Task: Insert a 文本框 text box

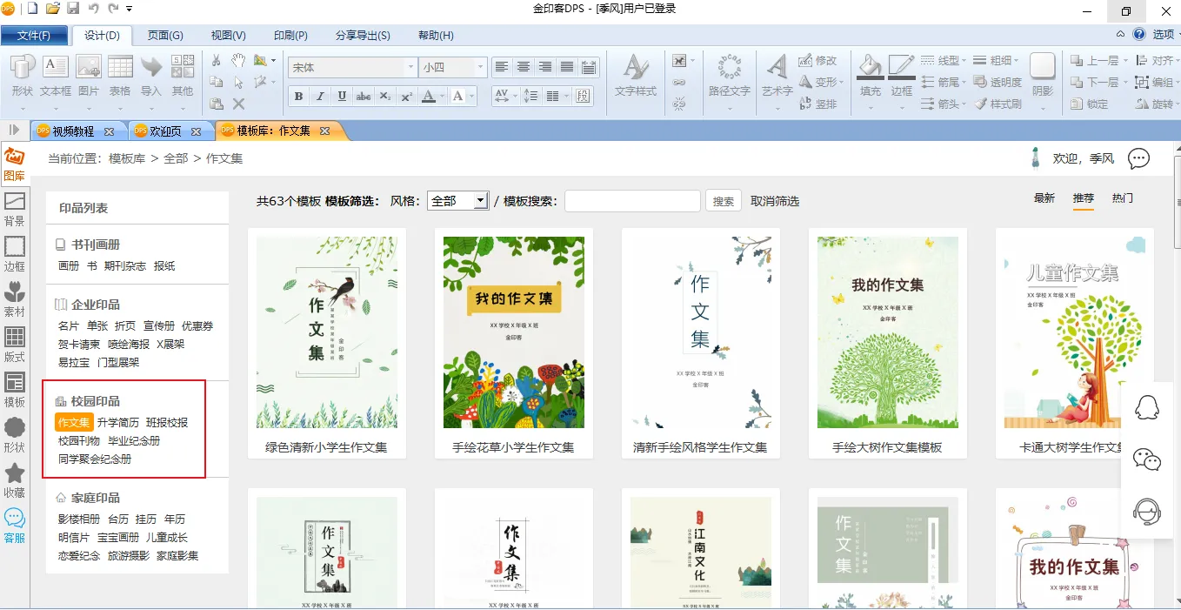Action: (x=56, y=75)
